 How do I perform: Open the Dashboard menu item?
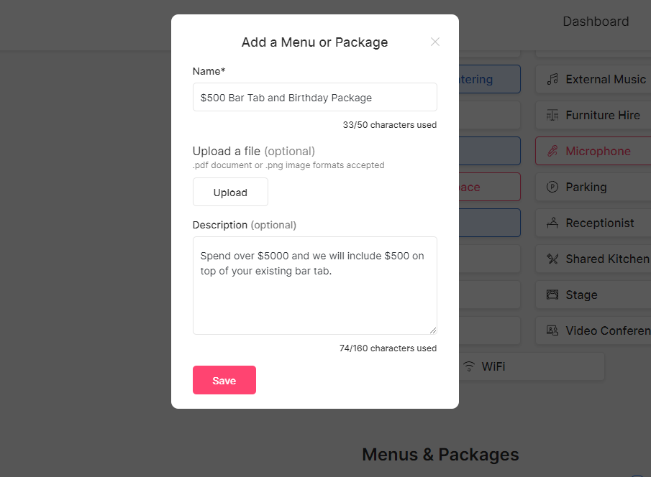pos(596,22)
